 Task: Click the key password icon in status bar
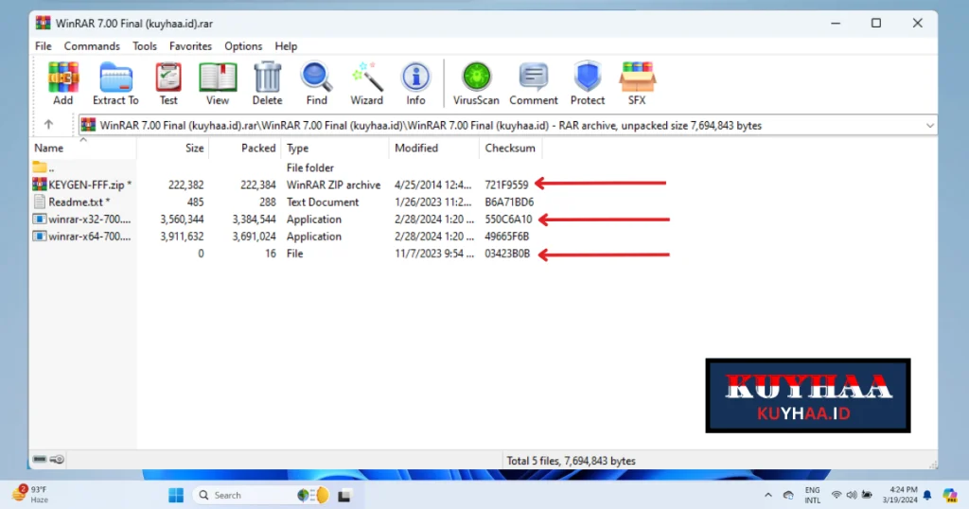coord(57,459)
